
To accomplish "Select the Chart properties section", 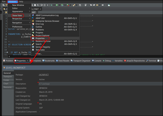I will (x=8, y=84).
